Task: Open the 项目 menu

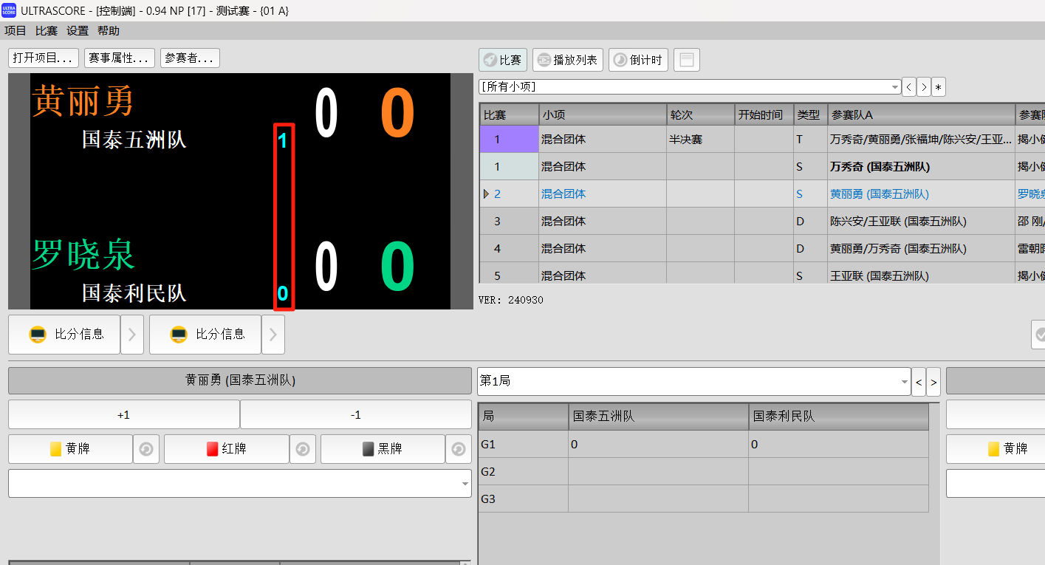Action: pos(15,30)
